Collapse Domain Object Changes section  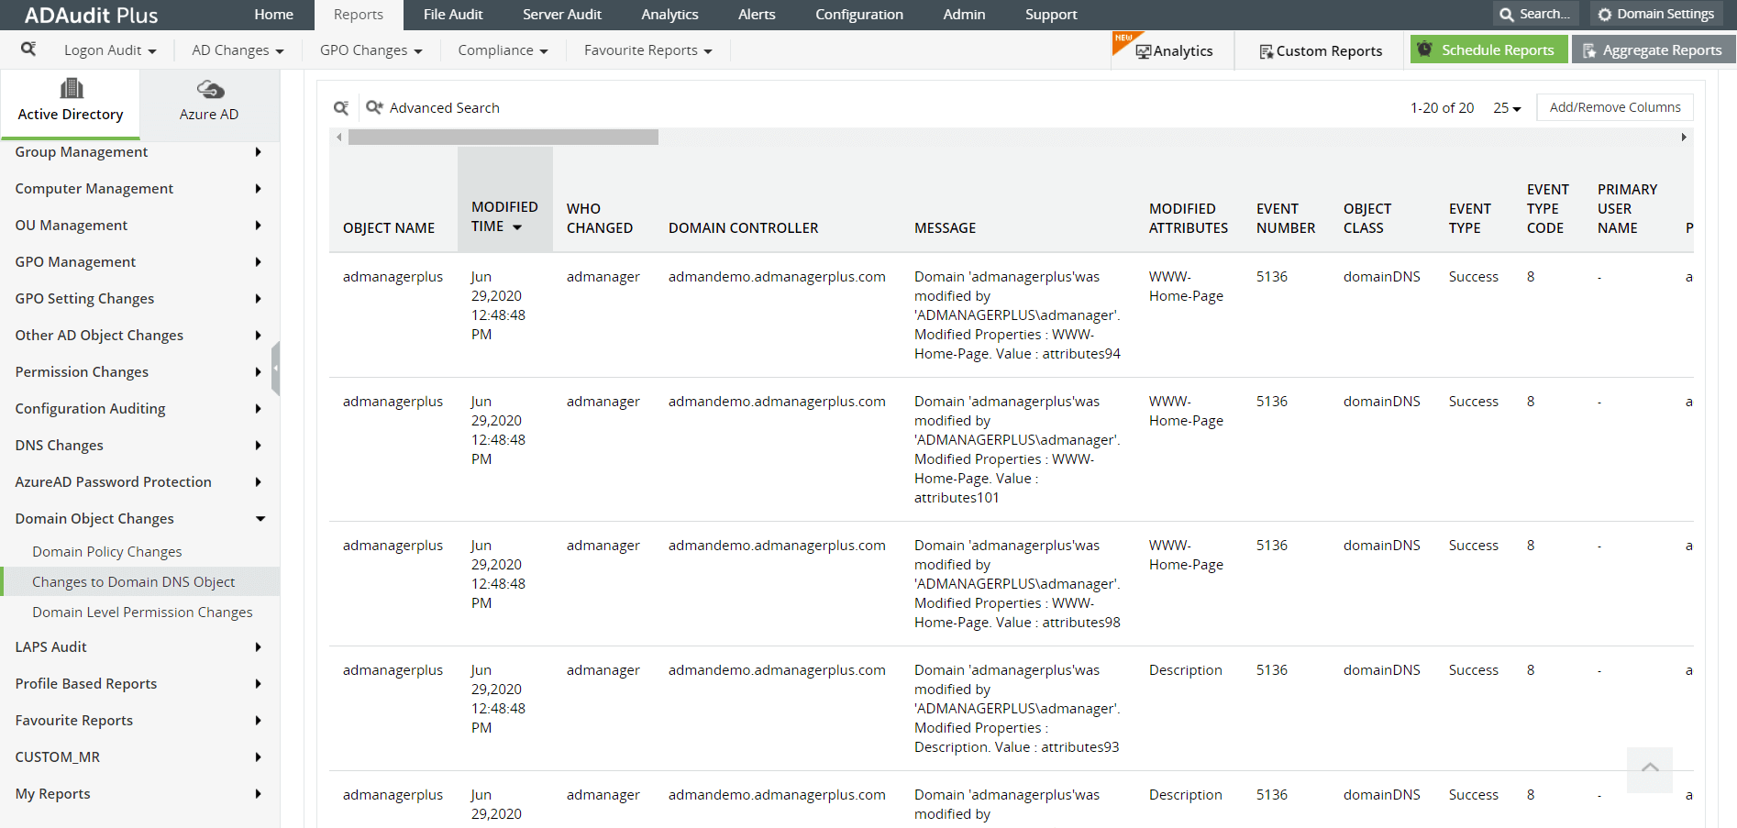(x=260, y=519)
